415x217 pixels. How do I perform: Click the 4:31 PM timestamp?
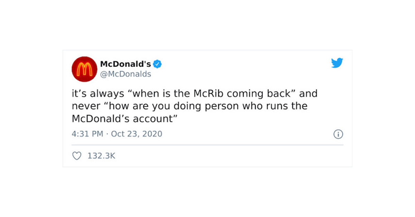coord(87,134)
